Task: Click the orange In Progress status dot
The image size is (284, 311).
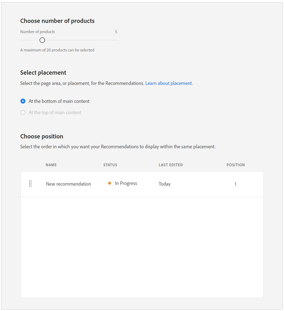Action: (110, 183)
